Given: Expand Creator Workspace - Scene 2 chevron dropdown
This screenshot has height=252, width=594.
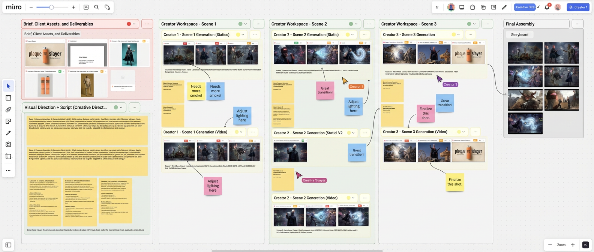Looking at the screenshot, I should pos(356,24).
